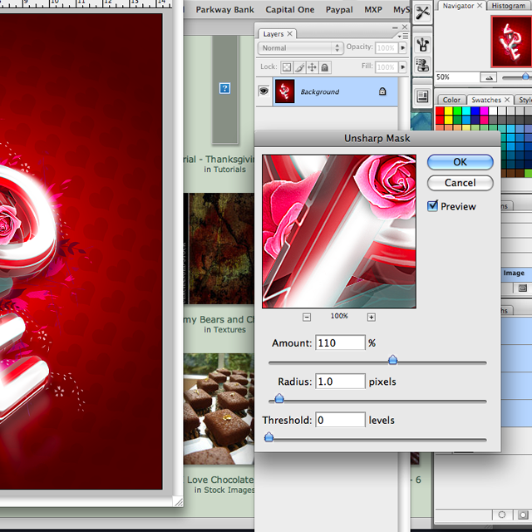Open the Love Chocolate stock image link

[219, 480]
